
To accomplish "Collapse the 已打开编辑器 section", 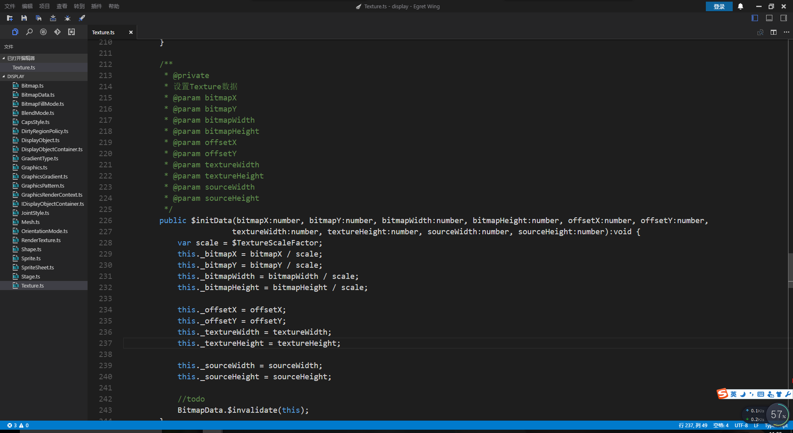I will point(44,58).
